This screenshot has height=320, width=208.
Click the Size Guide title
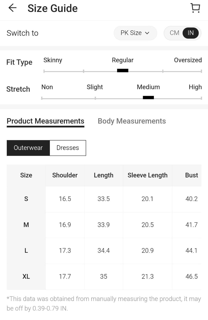pyautogui.click(x=52, y=8)
